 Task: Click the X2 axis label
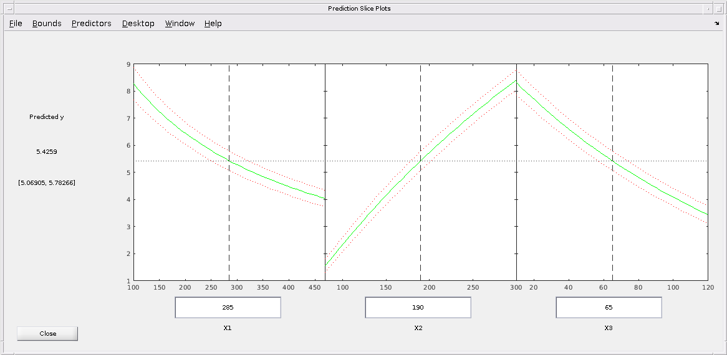[418, 328]
